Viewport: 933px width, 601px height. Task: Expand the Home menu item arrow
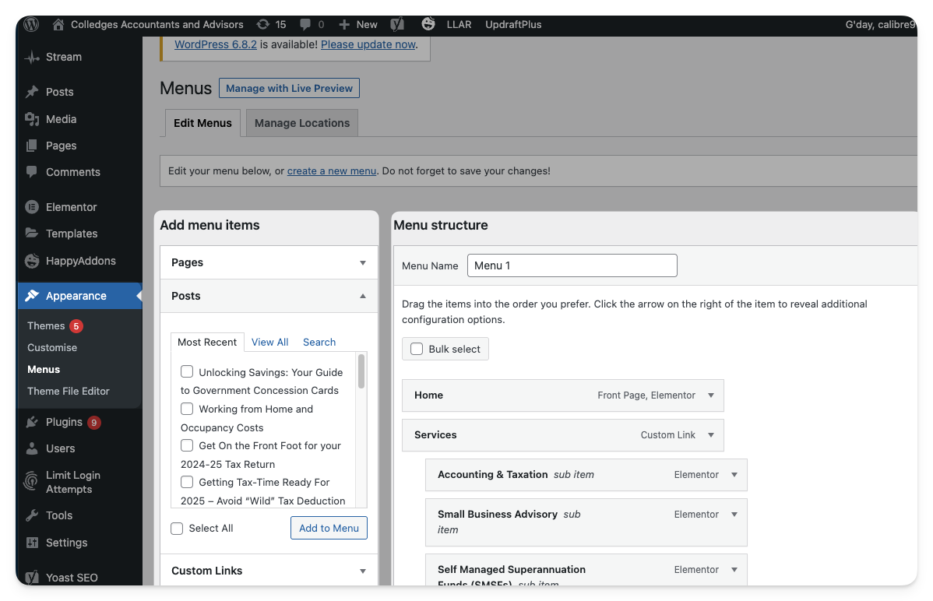[x=711, y=395]
